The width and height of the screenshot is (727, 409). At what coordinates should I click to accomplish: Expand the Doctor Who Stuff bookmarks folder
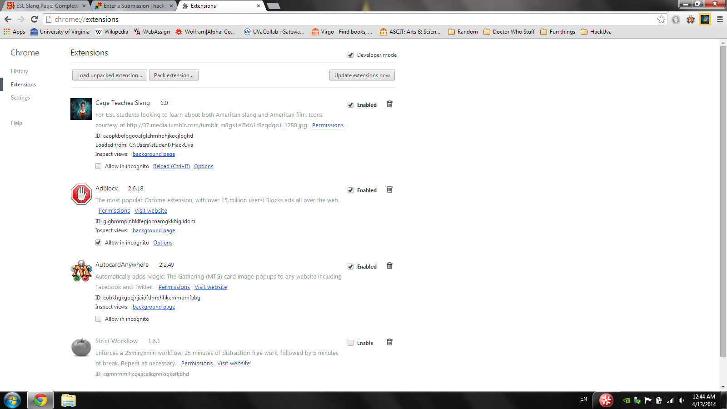coord(509,32)
